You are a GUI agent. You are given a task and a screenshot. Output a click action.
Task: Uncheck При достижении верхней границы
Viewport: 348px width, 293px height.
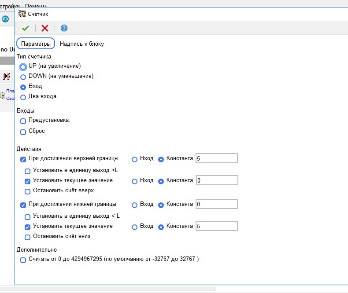click(23, 159)
